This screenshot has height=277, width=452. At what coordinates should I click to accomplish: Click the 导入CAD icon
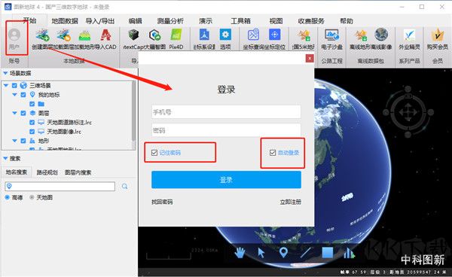click(x=105, y=35)
